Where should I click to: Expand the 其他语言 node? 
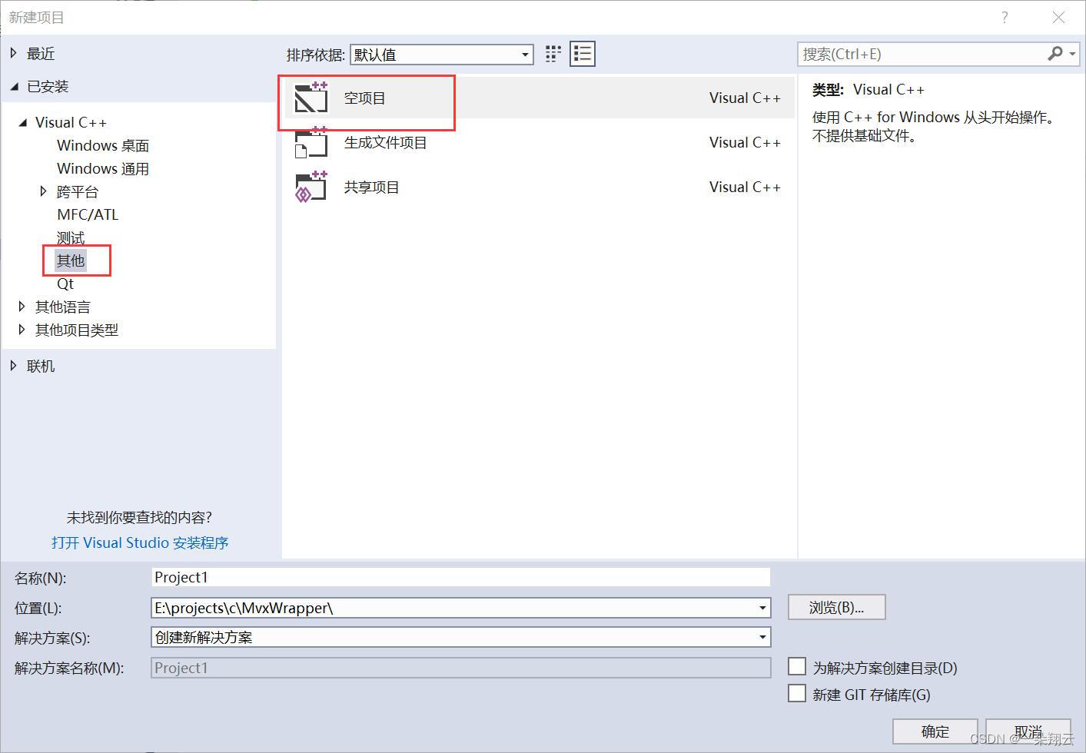click(x=22, y=307)
